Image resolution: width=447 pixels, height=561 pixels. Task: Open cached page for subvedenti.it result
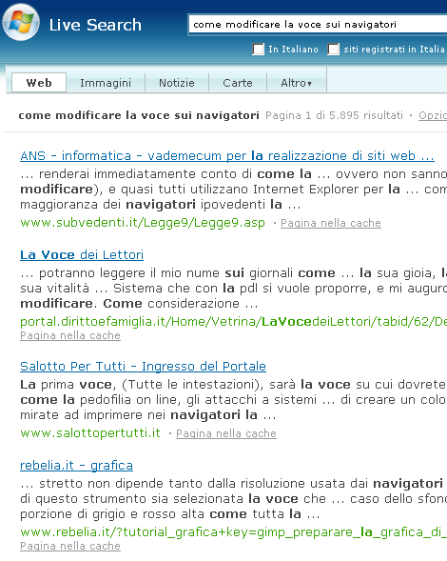(331, 223)
